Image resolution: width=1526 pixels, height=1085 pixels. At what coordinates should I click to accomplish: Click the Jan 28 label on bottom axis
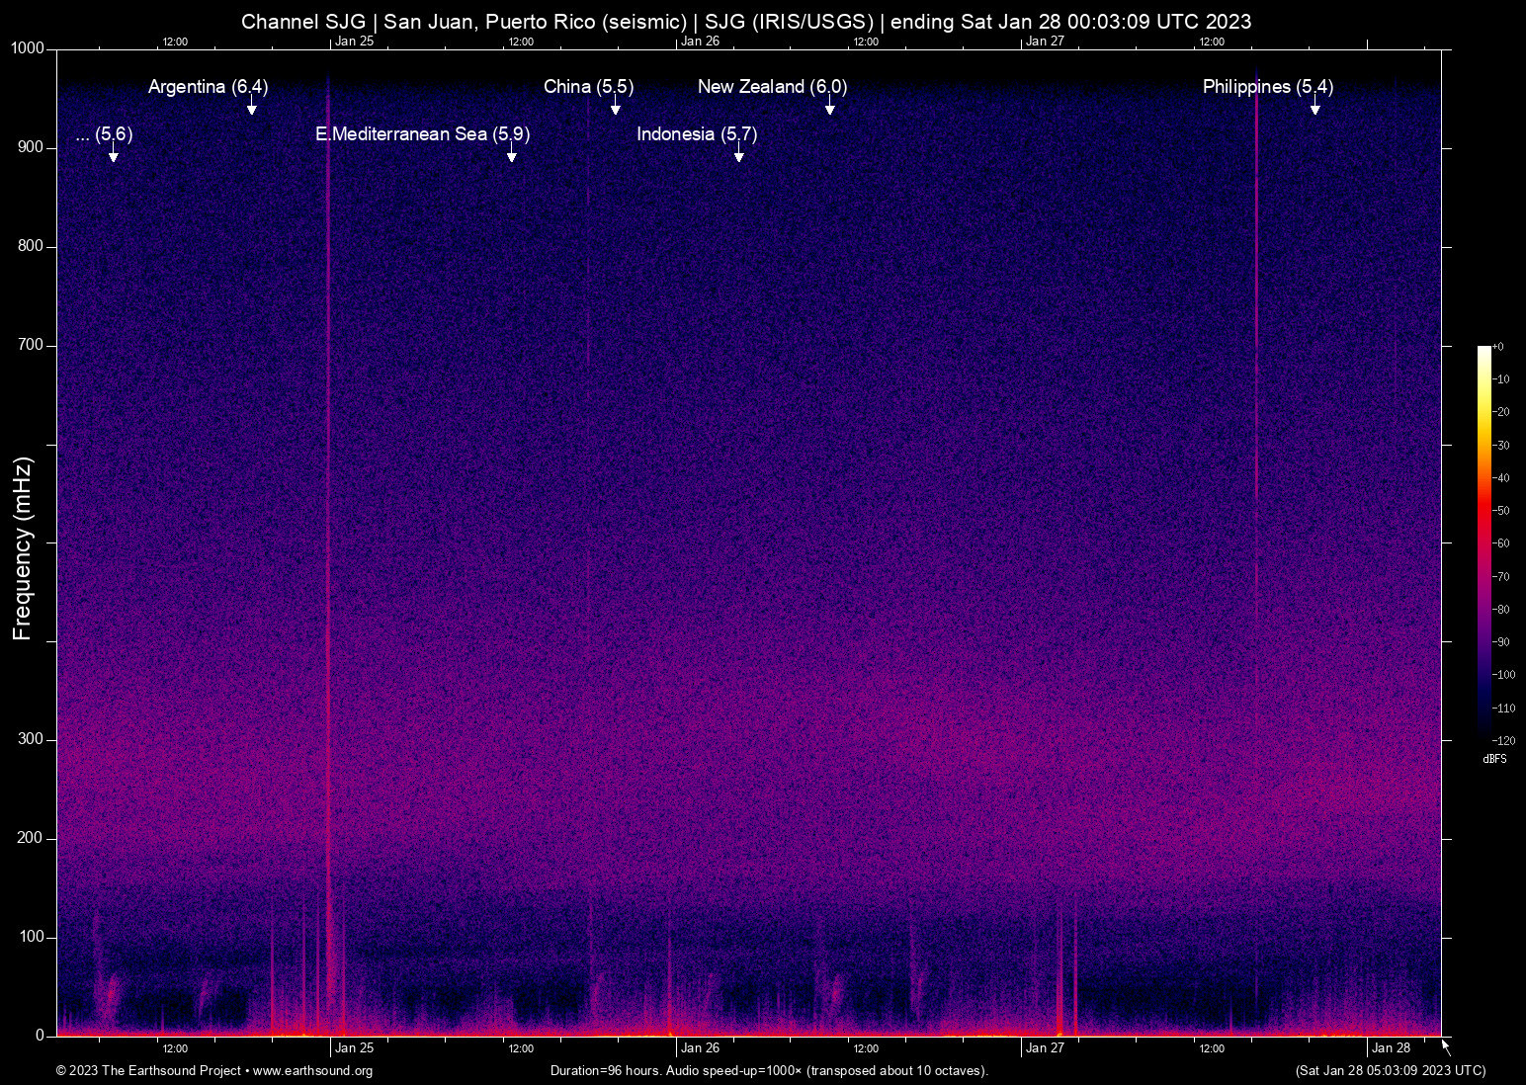coord(1391,1048)
